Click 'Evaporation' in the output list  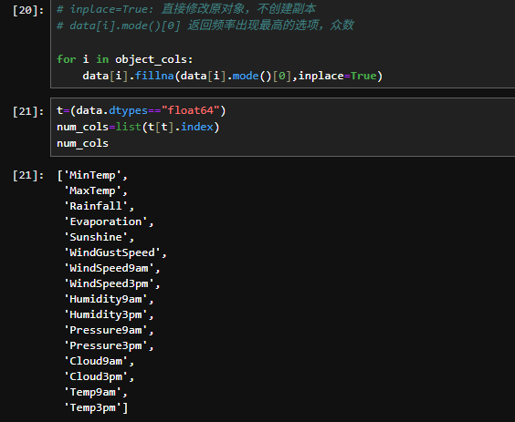point(105,222)
